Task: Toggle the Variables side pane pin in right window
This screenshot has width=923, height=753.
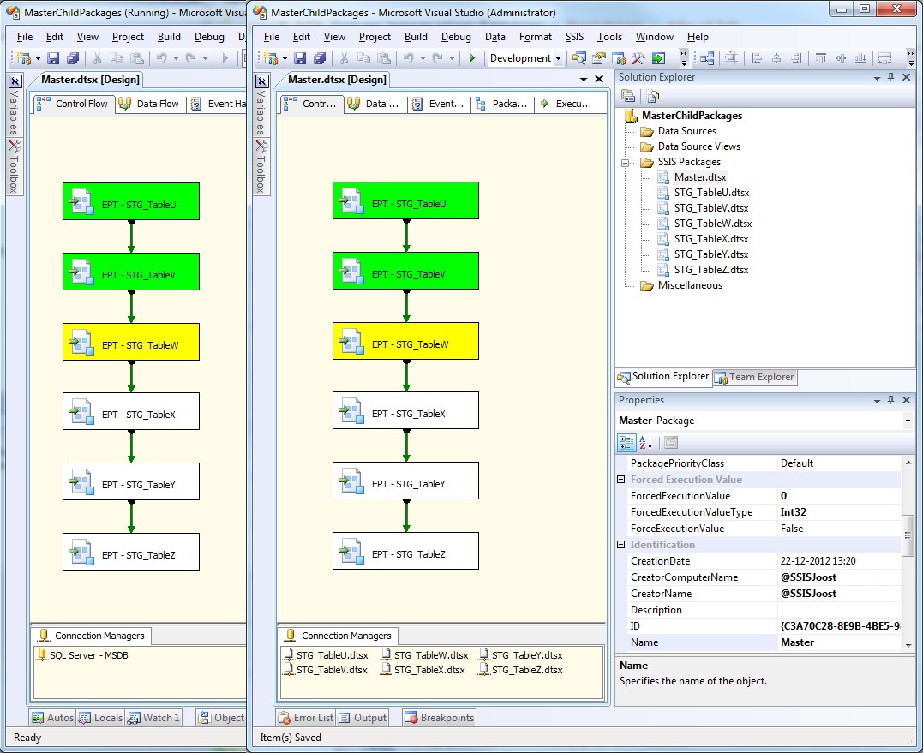Action: click(262, 81)
